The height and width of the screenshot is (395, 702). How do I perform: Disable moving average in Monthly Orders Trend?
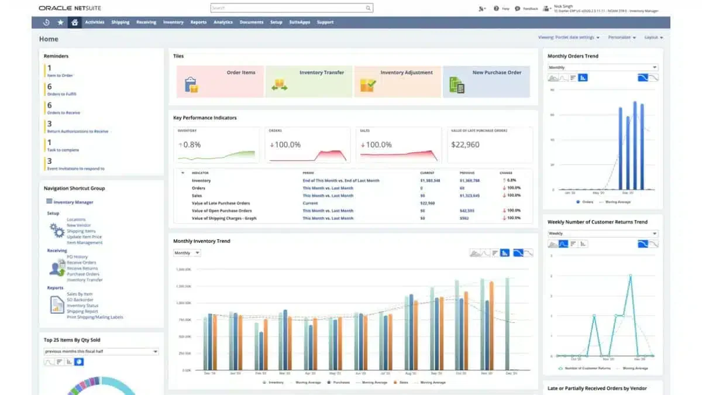(653, 77)
